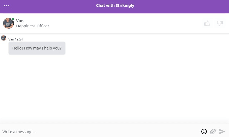Select the agent name "Van" in the header
This screenshot has width=229, height=137.
click(x=20, y=21)
